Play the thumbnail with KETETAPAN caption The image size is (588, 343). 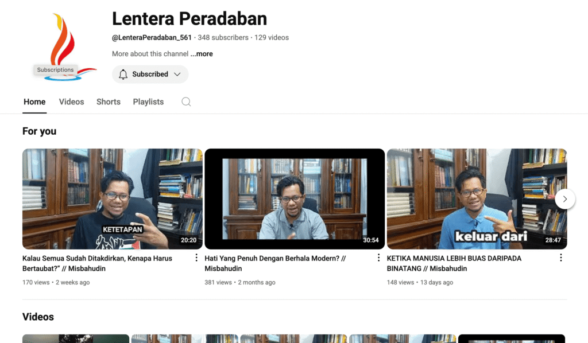click(x=112, y=198)
